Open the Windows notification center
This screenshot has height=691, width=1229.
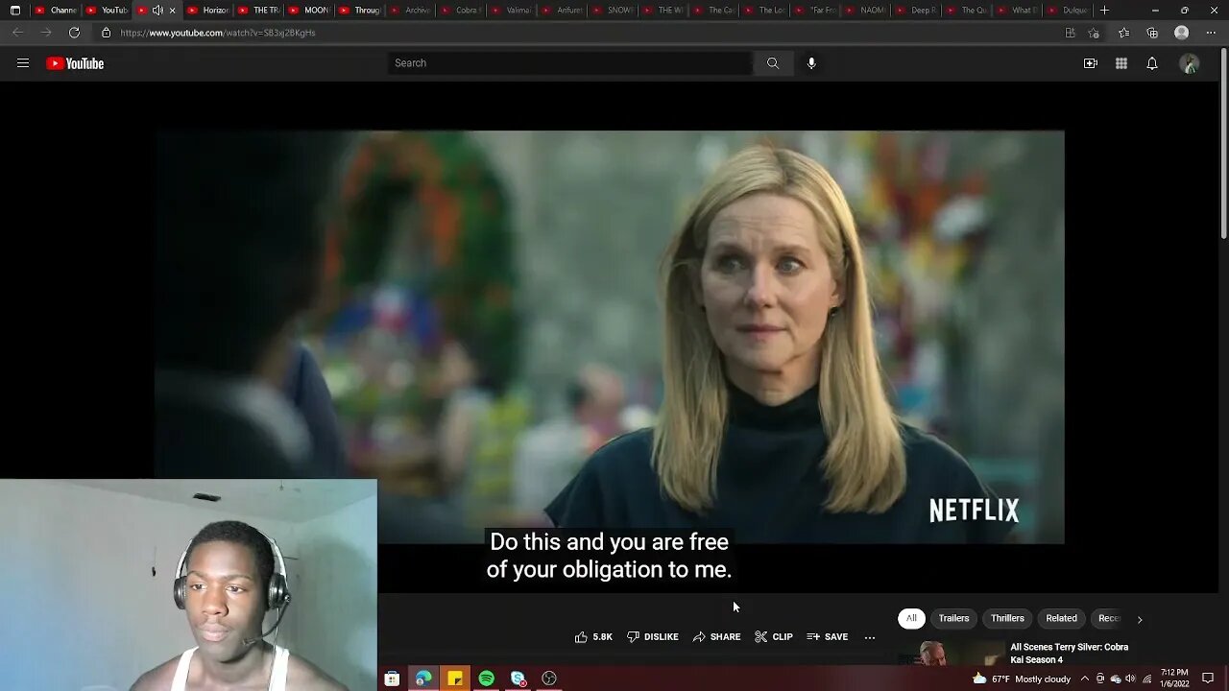click(x=1208, y=679)
